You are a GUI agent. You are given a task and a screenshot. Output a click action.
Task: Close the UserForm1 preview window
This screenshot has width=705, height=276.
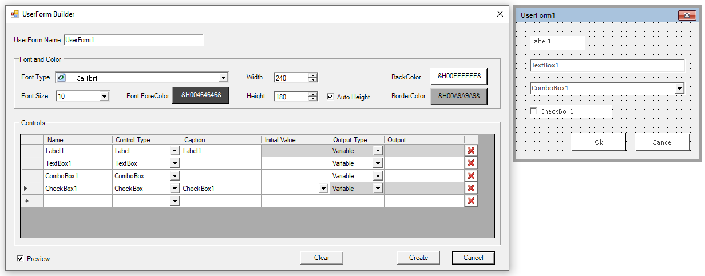pos(687,15)
